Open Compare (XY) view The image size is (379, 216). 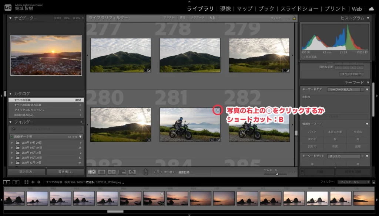pyautogui.click(x=112, y=172)
